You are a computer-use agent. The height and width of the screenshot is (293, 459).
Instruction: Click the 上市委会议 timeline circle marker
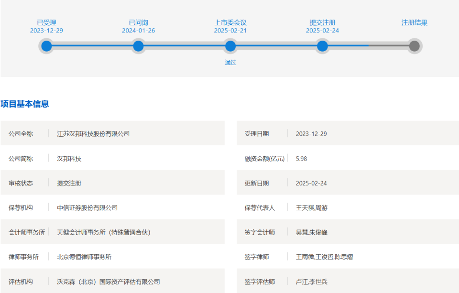coord(230,46)
